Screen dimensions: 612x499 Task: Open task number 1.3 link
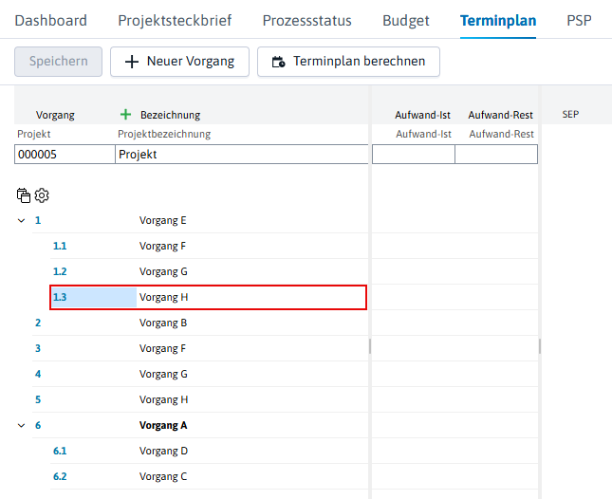pos(60,297)
